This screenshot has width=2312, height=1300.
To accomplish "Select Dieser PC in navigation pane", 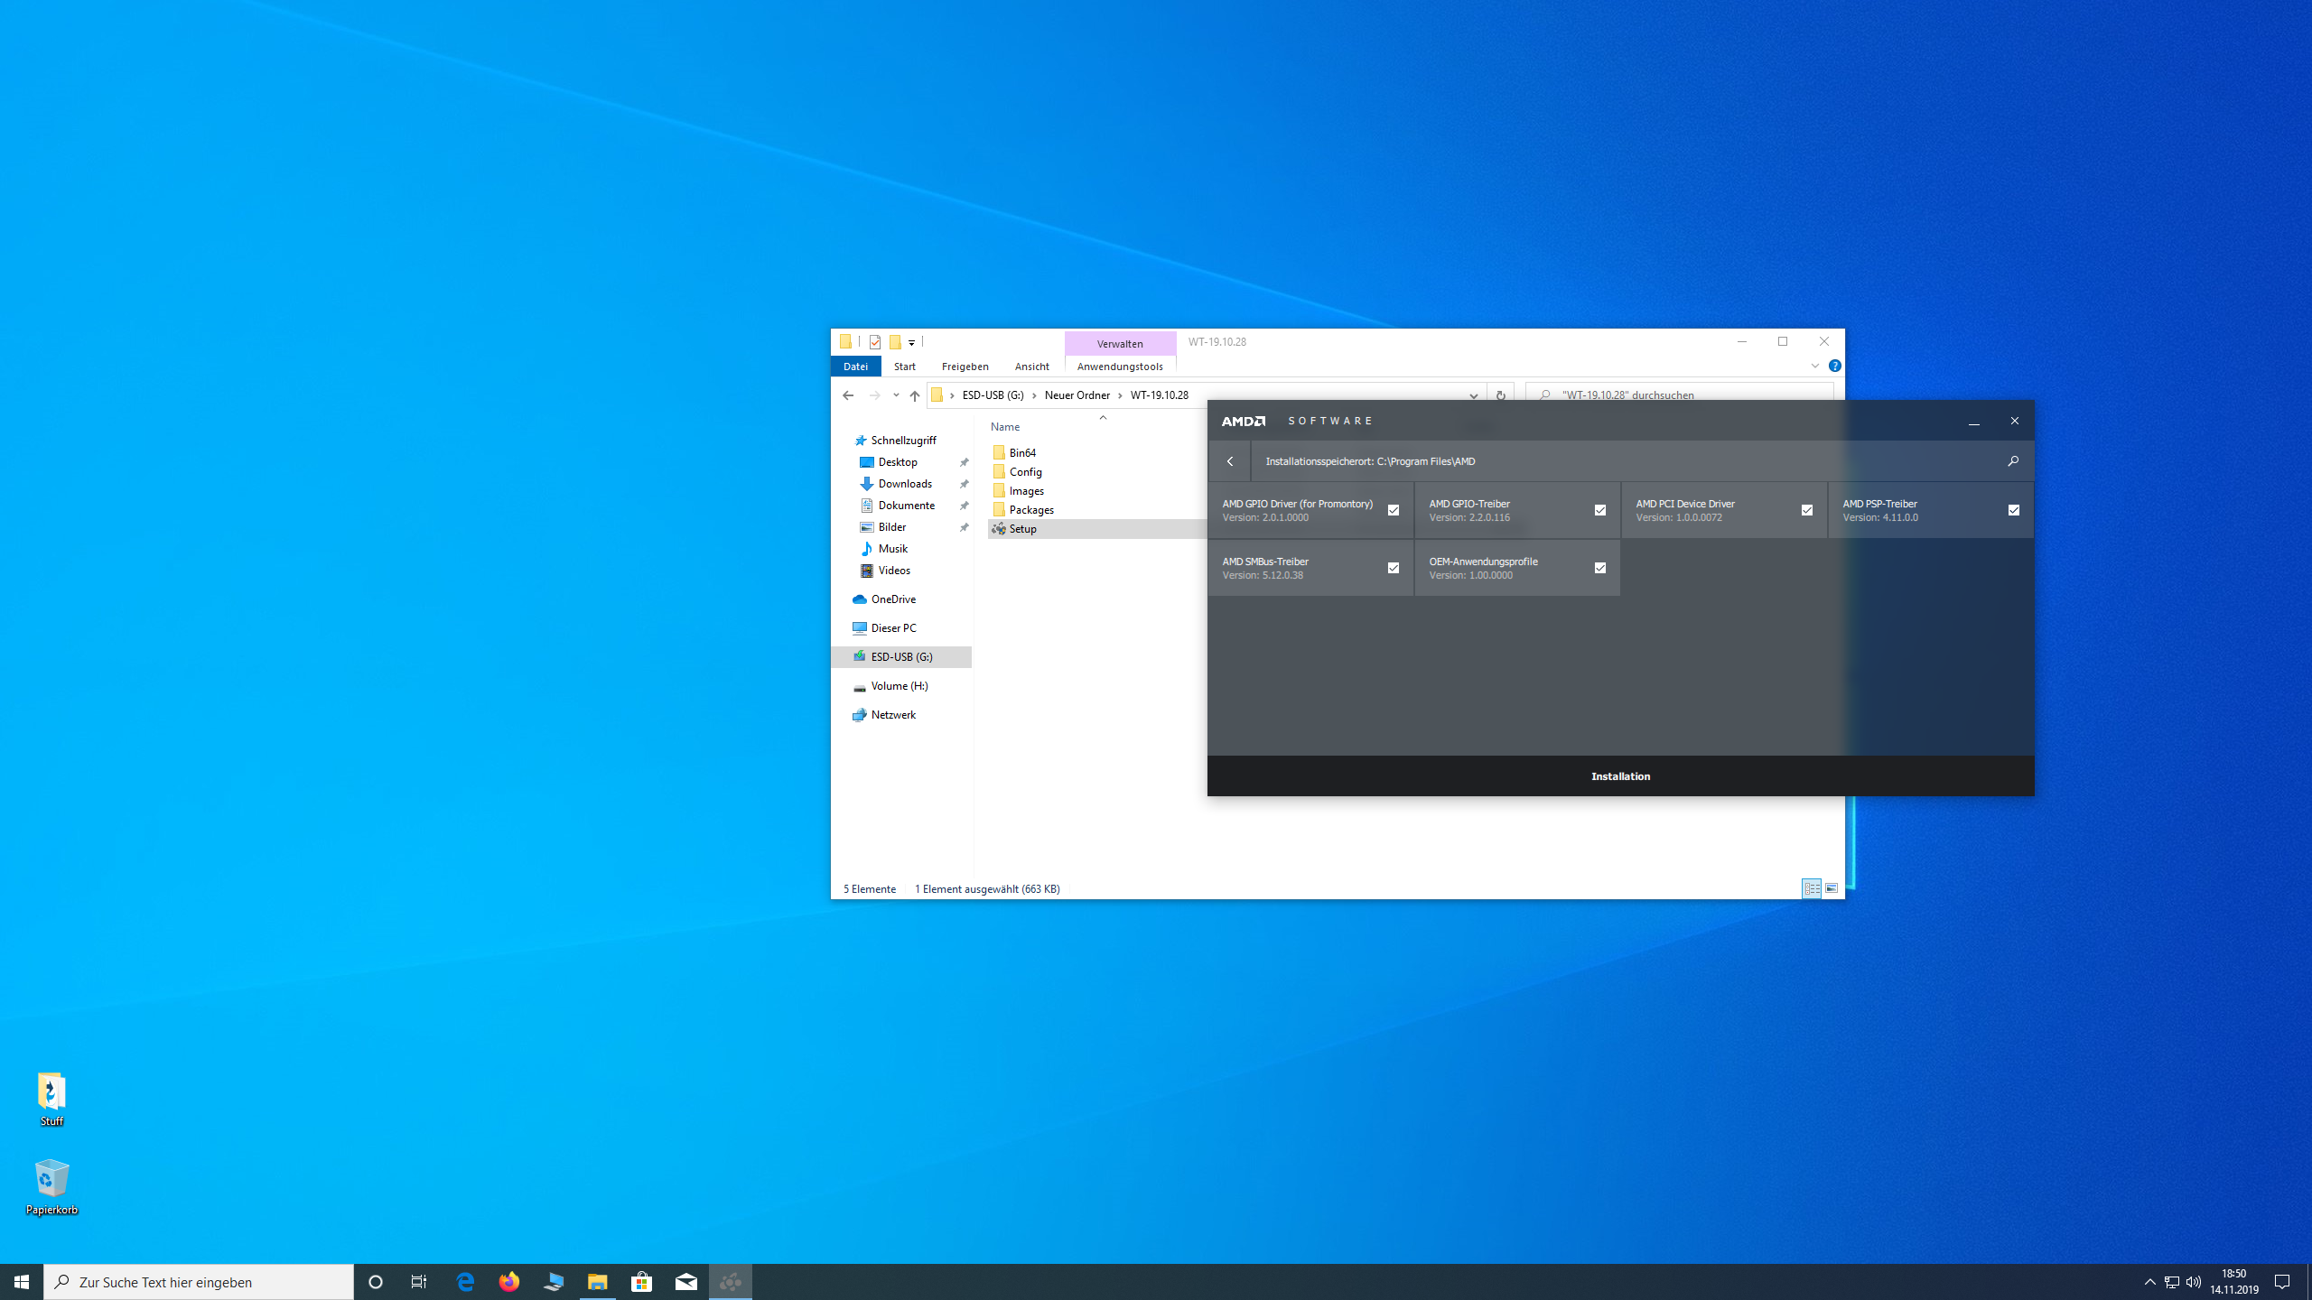I will coord(892,628).
